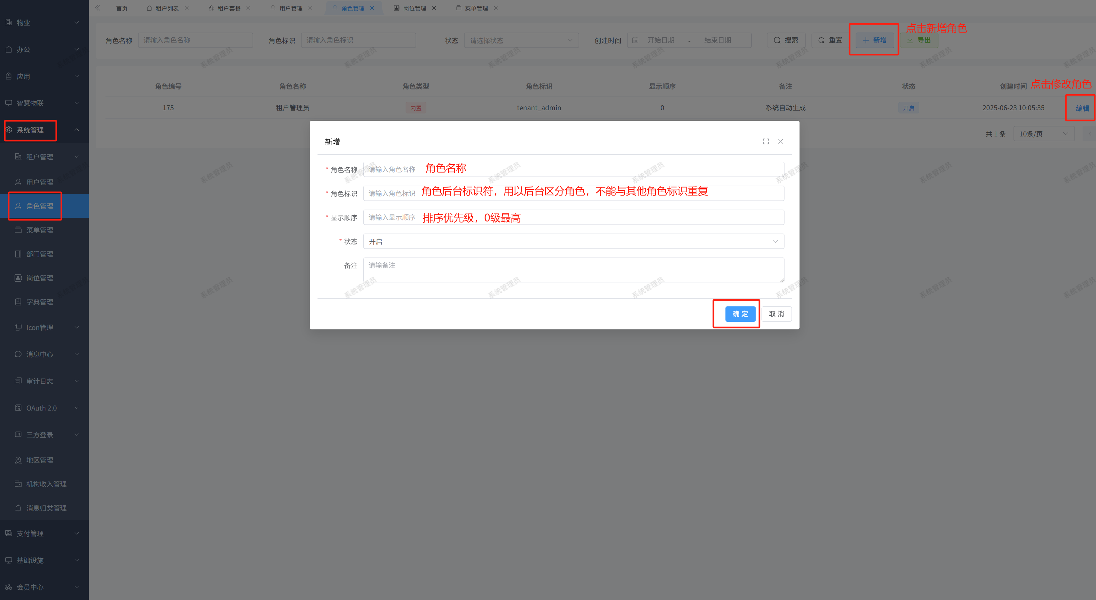The height and width of the screenshot is (600, 1096).
Task: Open 字典管理 in the sidebar
Action: (x=40, y=302)
